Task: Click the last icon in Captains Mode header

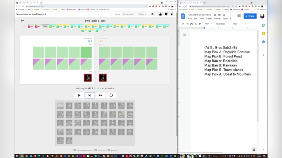Action: pyautogui.click(x=172, y=14)
